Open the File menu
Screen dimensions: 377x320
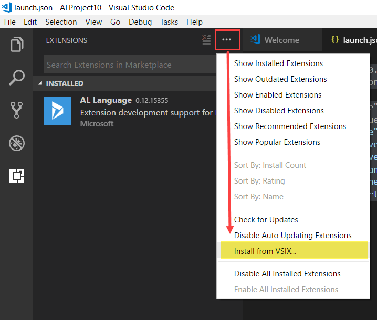pos(10,22)
